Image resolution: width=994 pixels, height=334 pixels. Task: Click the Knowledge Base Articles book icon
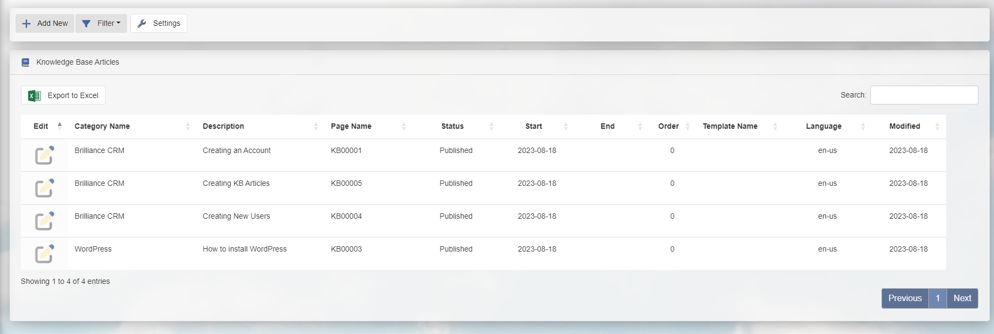point(25,62)
